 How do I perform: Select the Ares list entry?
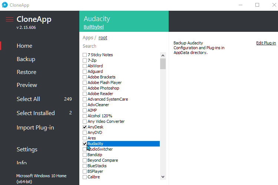[92, 138]
